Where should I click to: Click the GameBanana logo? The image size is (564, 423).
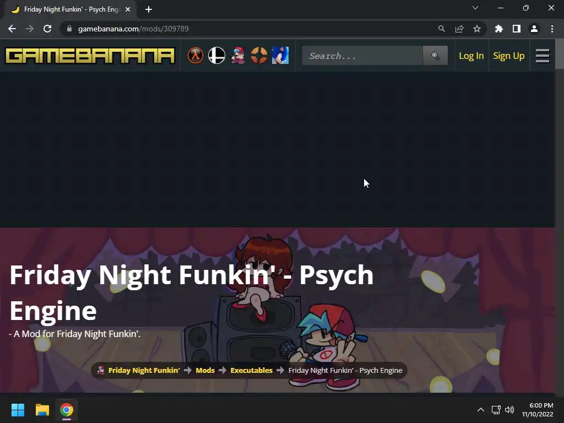(x=90, y=56)
